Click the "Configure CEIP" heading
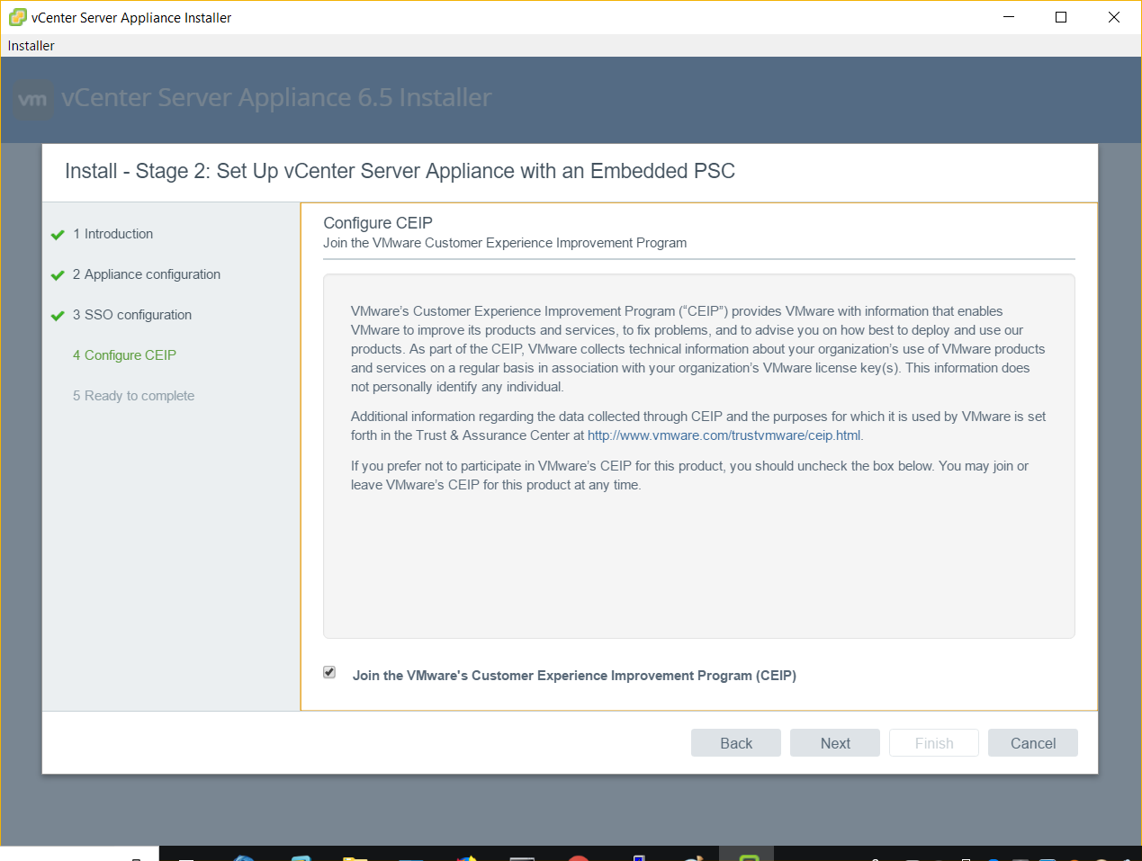The height and width of the screenshot is (861, 1142). click(x=378, y=223)
